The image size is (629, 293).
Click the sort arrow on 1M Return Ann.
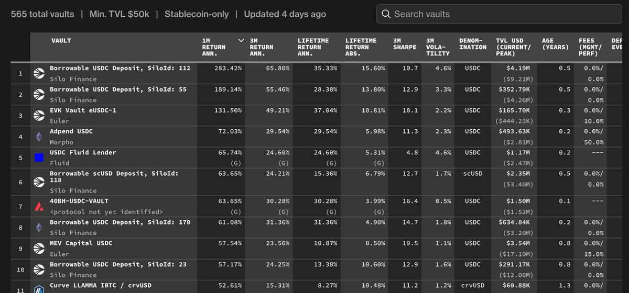pyautogui.click(x=241, y=40)
